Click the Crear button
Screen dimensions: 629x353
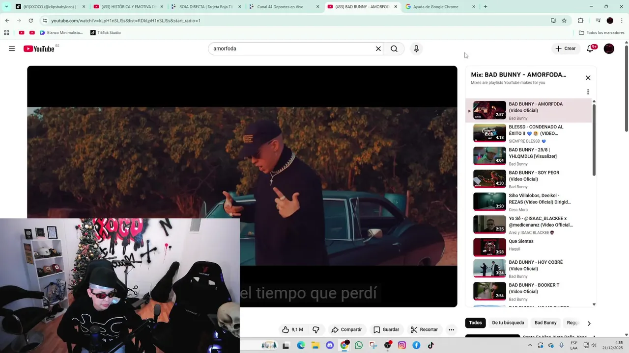click(566, 49)
